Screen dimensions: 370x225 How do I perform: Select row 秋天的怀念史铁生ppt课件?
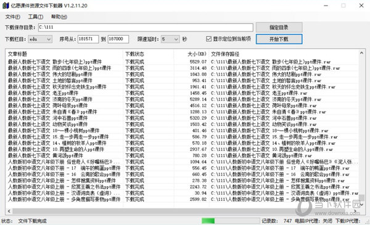click(182, 87)
